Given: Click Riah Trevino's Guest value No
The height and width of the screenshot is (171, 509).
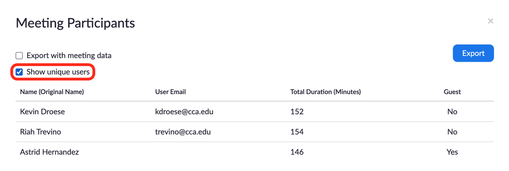Looking at the screenshot, I should pos(452,132).
